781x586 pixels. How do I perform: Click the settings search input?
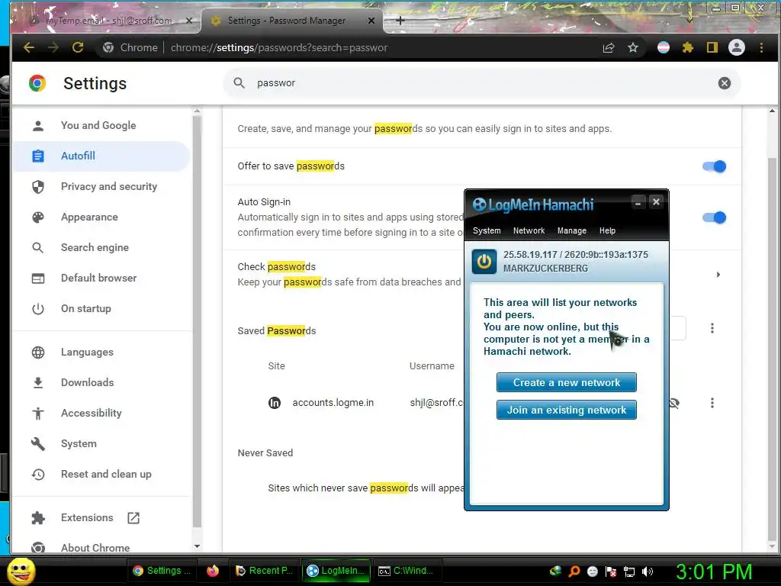pyautogui.click(x=480, y=83)
